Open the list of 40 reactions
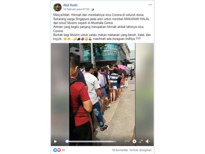Image resolution: width=205 pixels, height=154 pixels. [63, 150]
